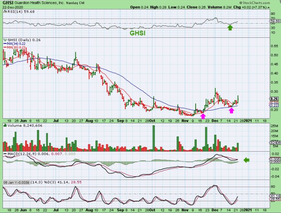Click the tallest green volume bar near Oct

coord(154,138)
